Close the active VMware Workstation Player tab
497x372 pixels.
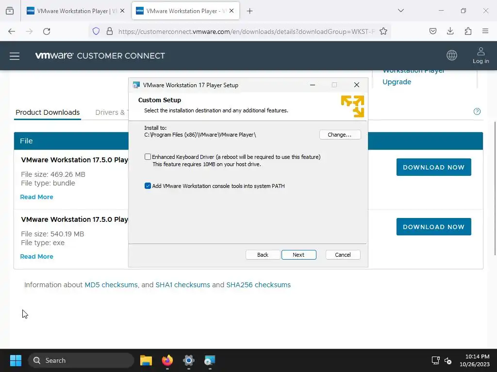[x=232, y=11]
